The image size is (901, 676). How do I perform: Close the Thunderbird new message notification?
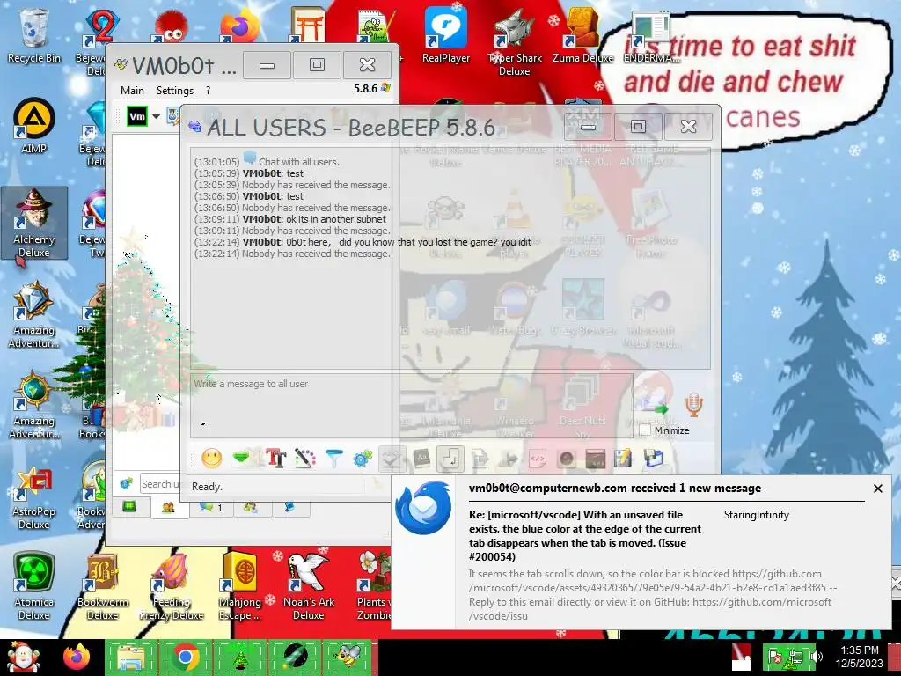(x=877, y=489)
